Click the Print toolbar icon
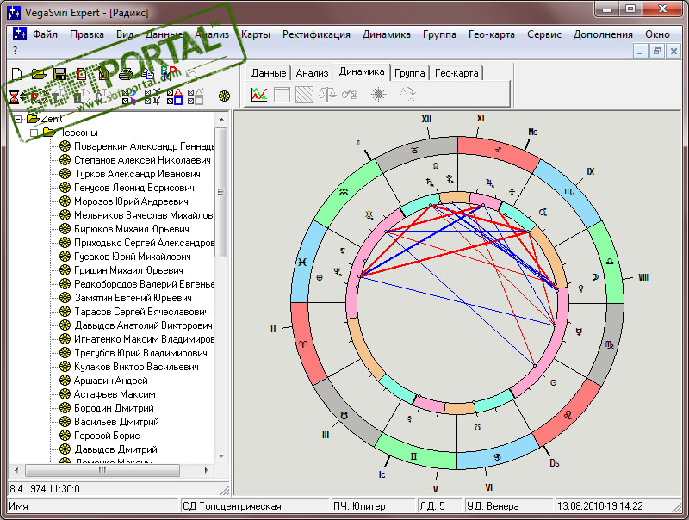This screenshot has height=520, width=689. tap(126, 74)
